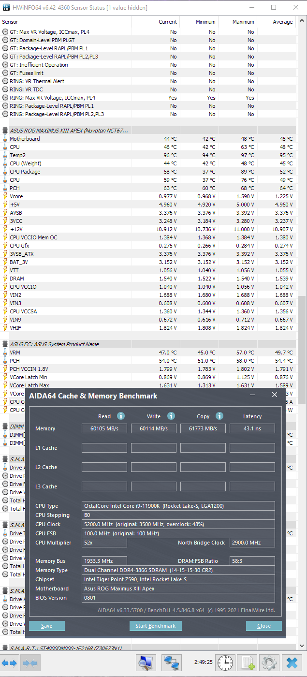Click the empty L2 Cache Write field

tap(154, 467)
